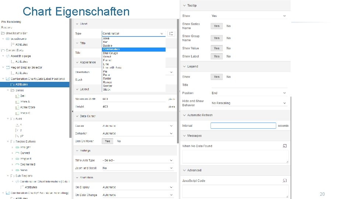Select Yes for Show Group Name
Screen dimensions: 354x199
point(217,38)
